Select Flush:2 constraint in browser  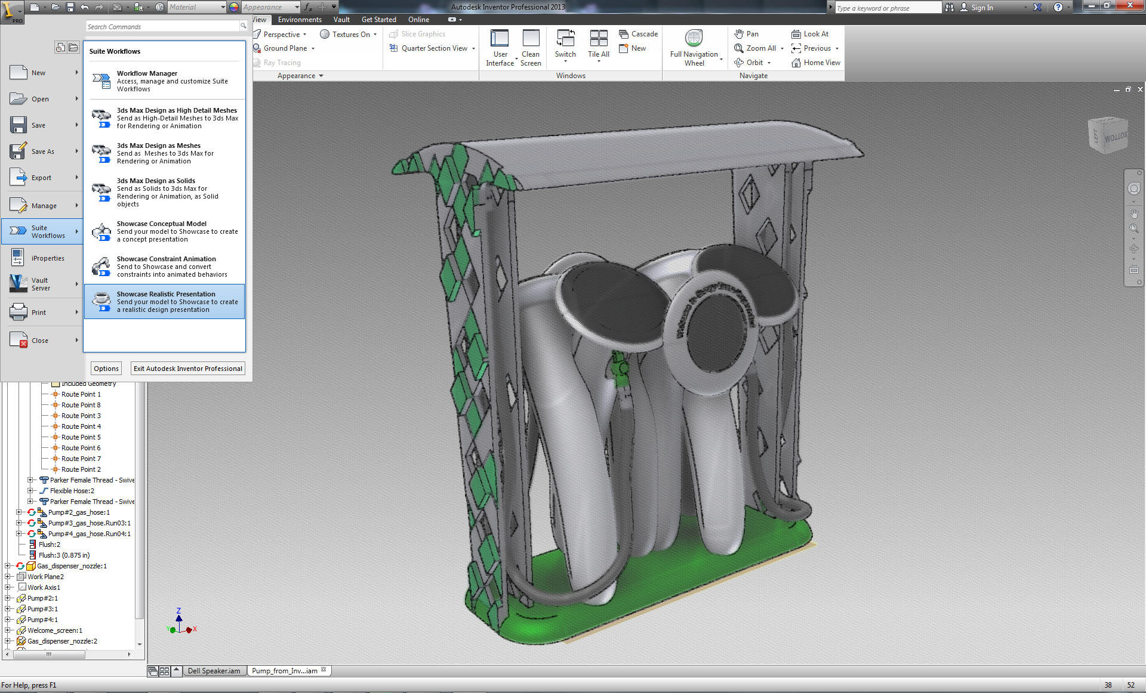[x=49, y=544]
